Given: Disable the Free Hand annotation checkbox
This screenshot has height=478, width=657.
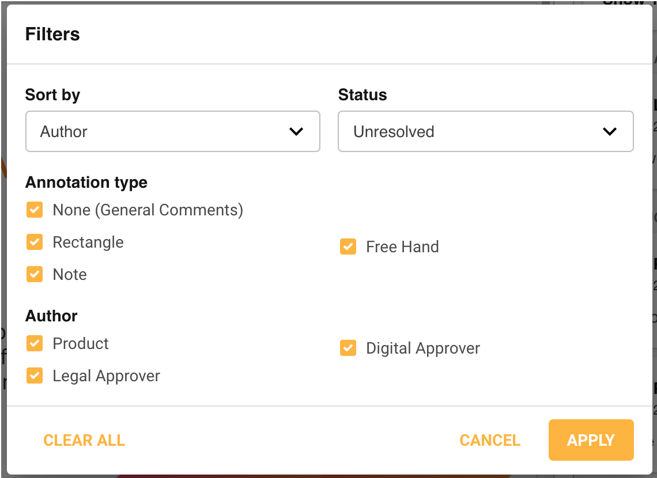Looking at the screenshot, I should pyautogui.click(x=348, y=246).
